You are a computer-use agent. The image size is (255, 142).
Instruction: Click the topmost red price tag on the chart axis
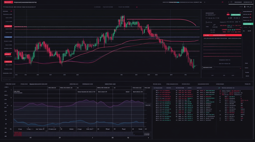pyautogui.click(x=8, y=26)
